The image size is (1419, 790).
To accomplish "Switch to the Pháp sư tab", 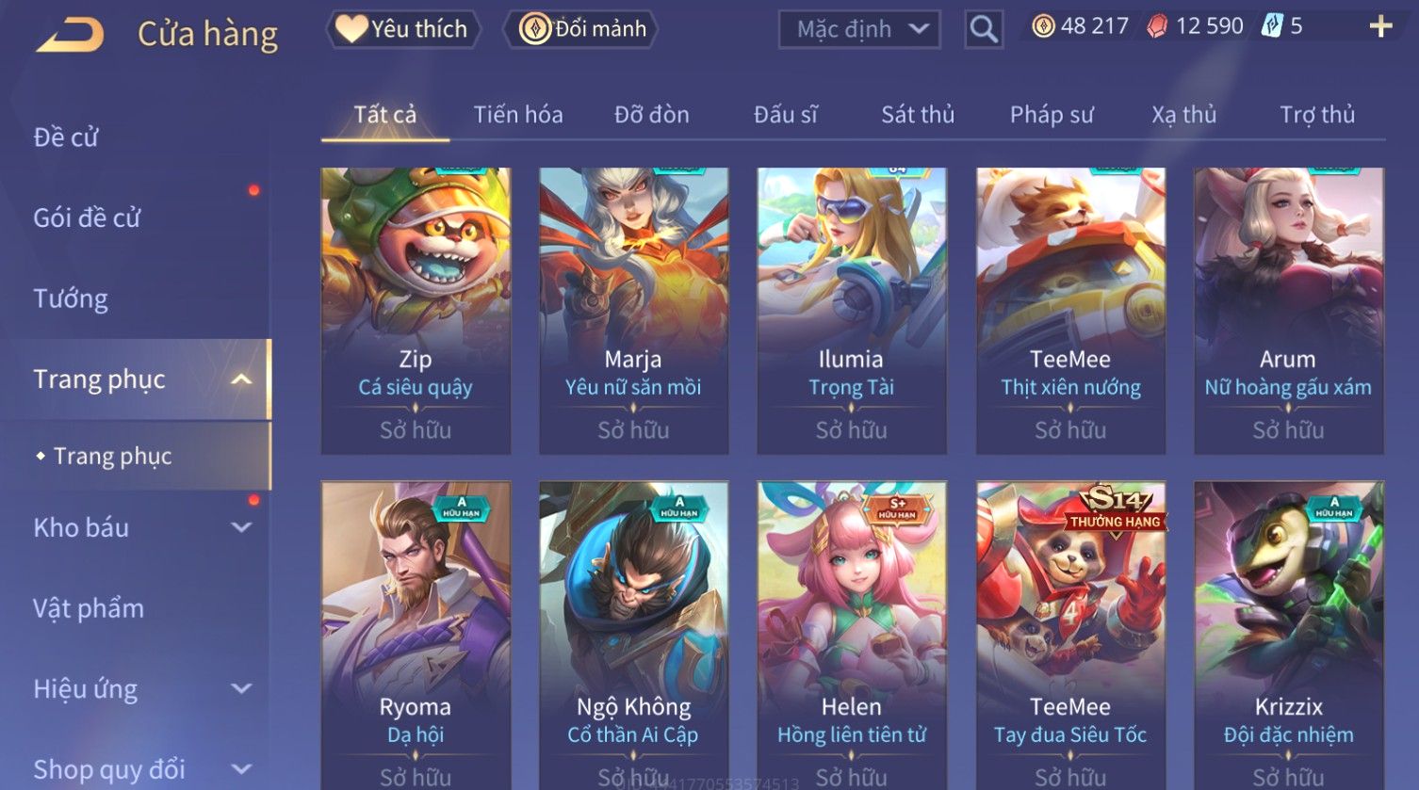I will [1052, 115].
